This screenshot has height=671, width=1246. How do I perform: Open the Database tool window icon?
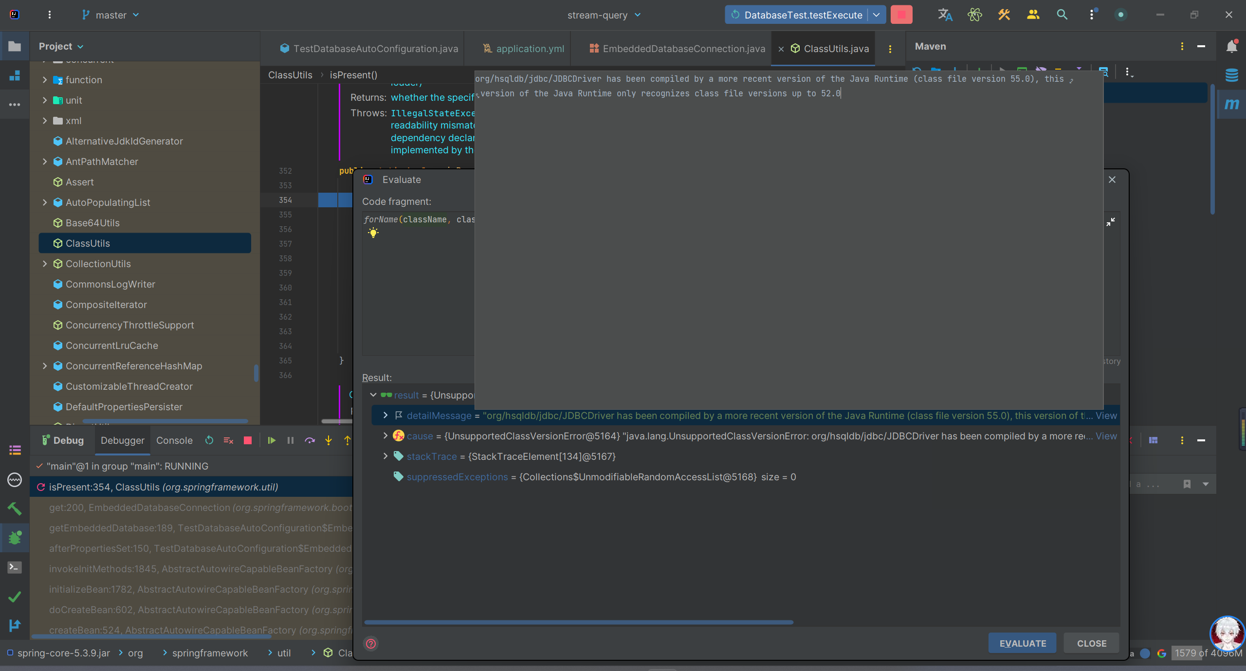[x=1231, y=75]
